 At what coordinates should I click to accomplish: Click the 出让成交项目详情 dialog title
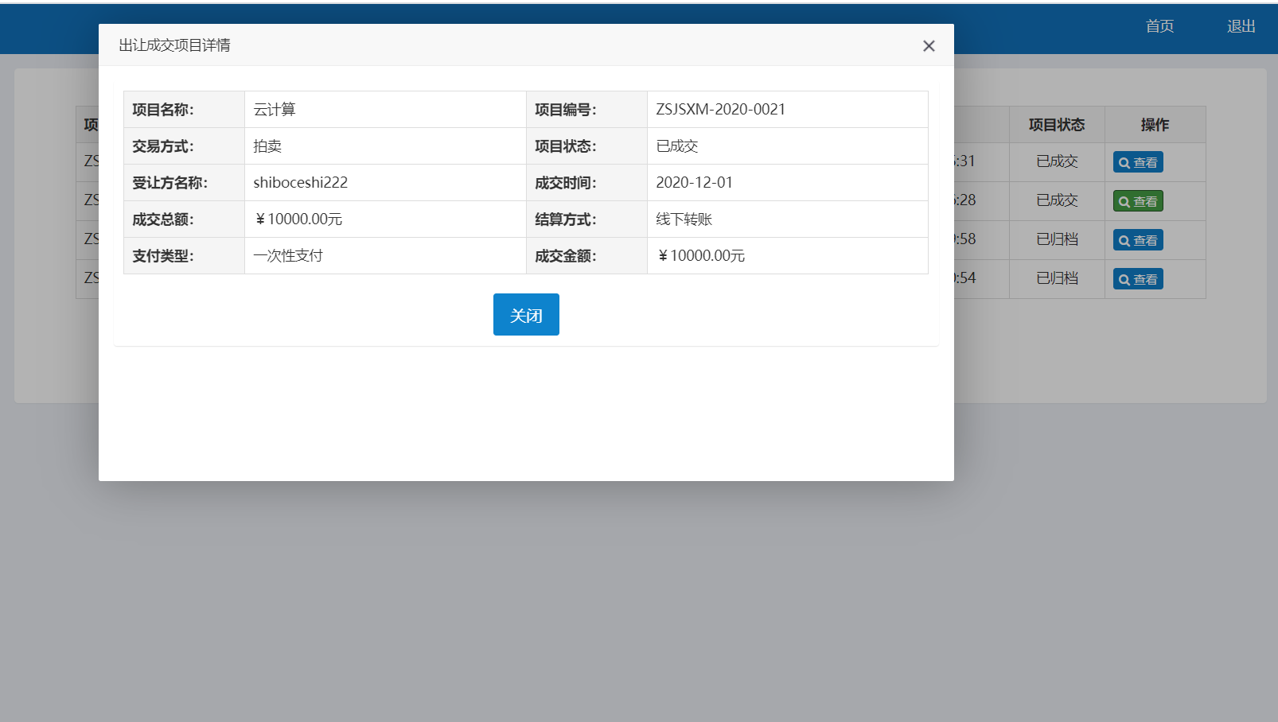(x=174, y=45)
